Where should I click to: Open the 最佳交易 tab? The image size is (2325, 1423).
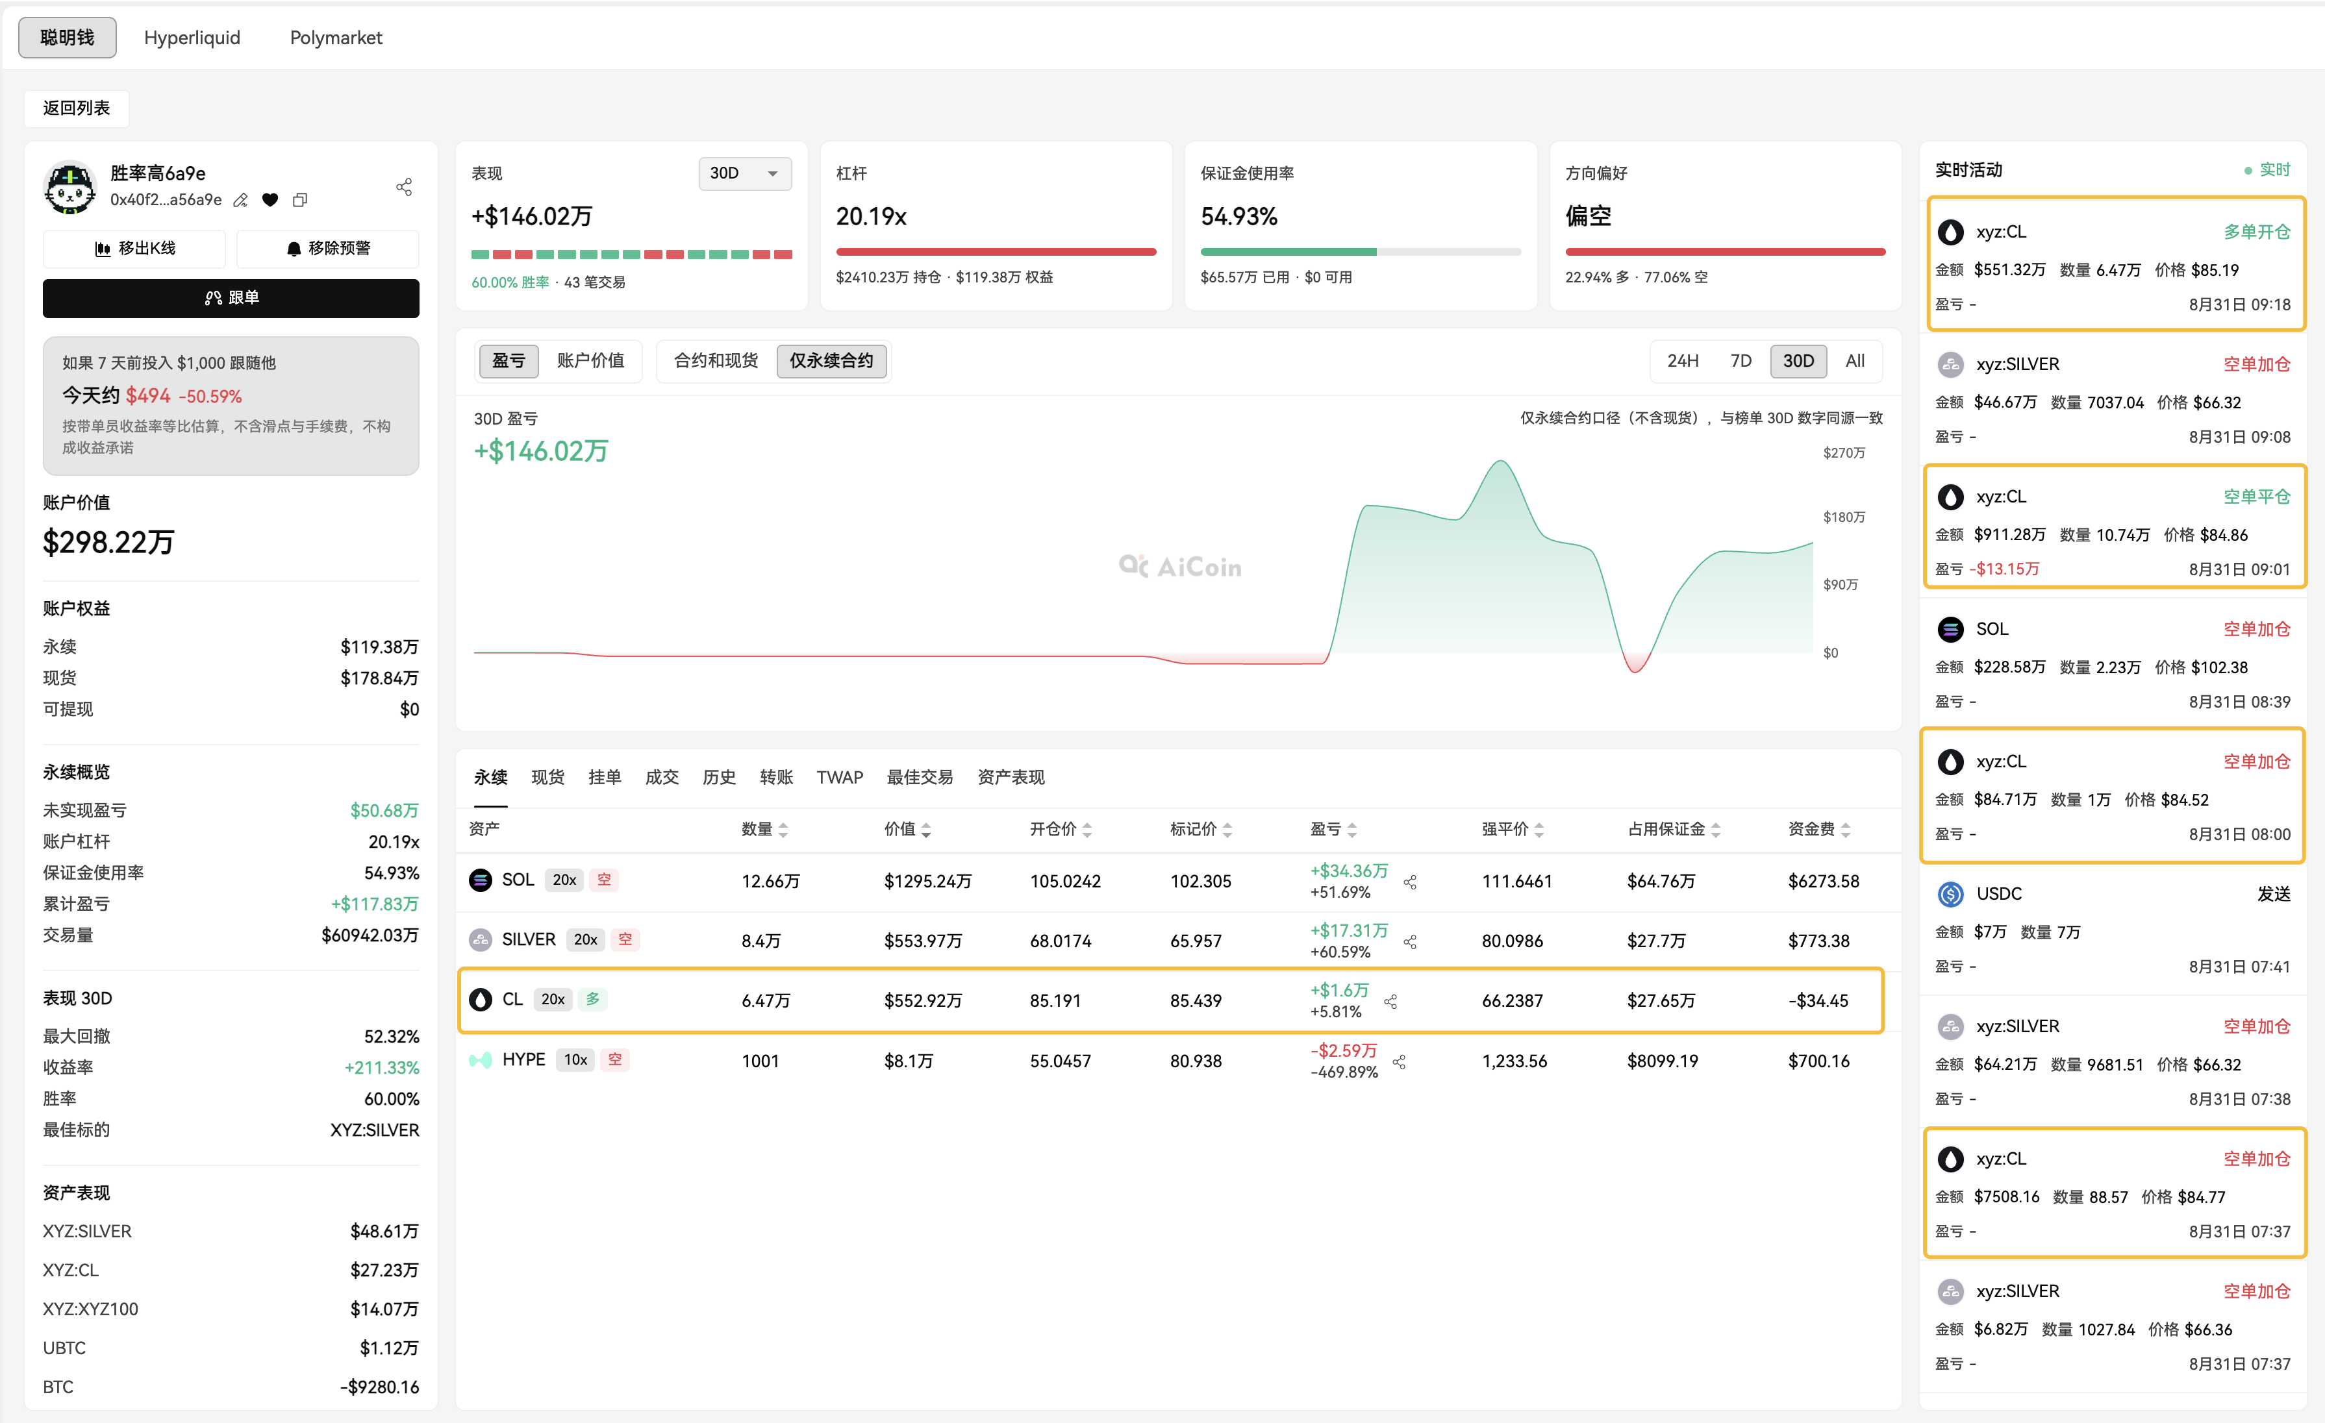coord(920,777)
